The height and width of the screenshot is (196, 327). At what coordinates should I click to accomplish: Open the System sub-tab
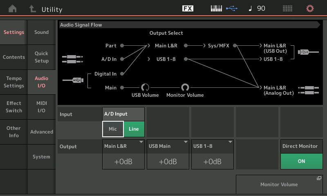pos(42,157)
